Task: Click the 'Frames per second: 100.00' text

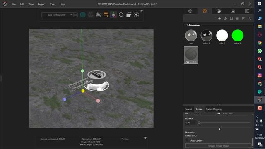Action: (x=53, y=139)
